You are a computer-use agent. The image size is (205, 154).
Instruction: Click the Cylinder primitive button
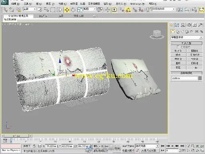(x=178, y=59)
